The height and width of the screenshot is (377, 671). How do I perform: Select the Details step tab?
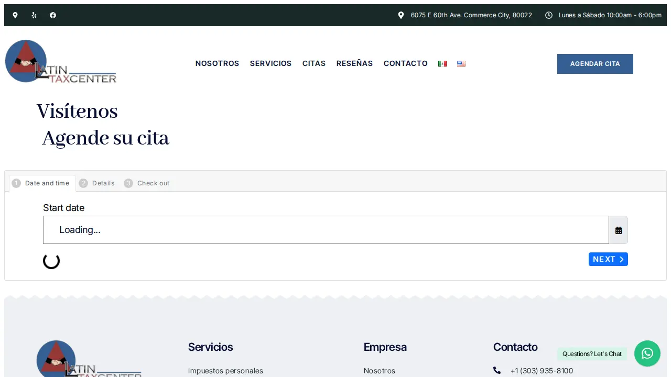pos(98,183)
